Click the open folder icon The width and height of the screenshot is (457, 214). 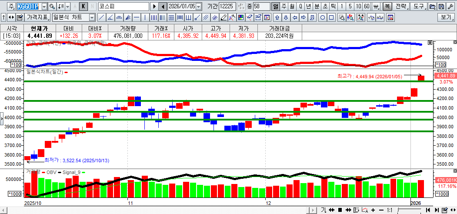(x=432, y=7)
